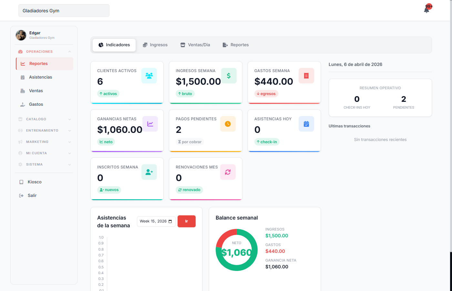Click the clock icon on Pagos Pendientes card
The height and width of the screenshot is (291, 452).
pyautogui.click(x=228, y=124)
